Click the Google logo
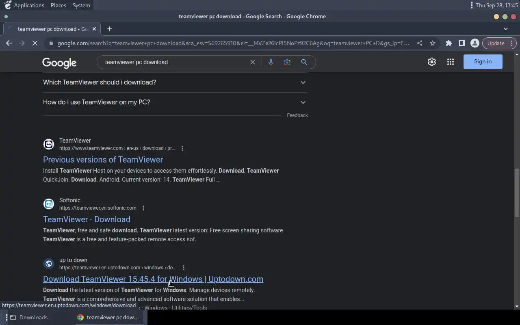 [x=59, y=63]
